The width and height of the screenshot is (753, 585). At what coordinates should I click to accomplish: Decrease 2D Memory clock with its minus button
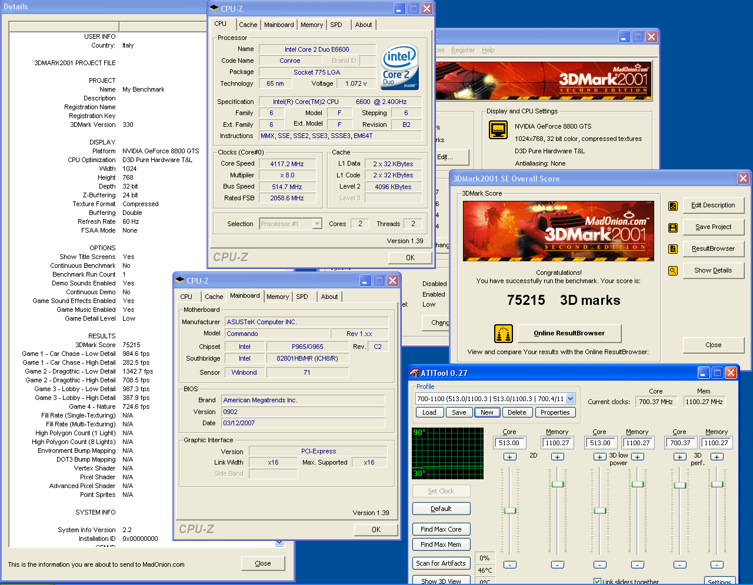click(x=558, y=564)
